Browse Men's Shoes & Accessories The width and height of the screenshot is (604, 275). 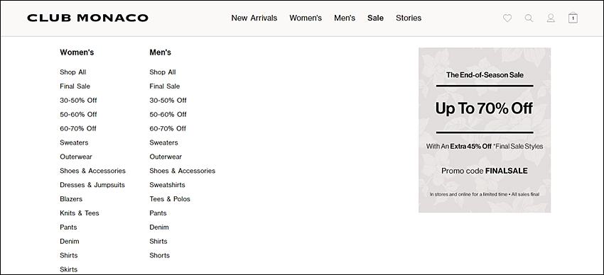pyautogui.click(x=182, y=171)
